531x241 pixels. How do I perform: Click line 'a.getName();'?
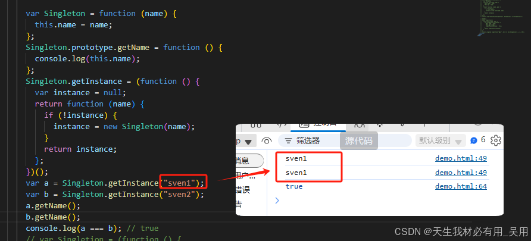click(x=53, y=206)
